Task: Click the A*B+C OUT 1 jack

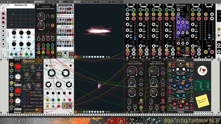Action: pyautogui.click(x=11, y=83)
